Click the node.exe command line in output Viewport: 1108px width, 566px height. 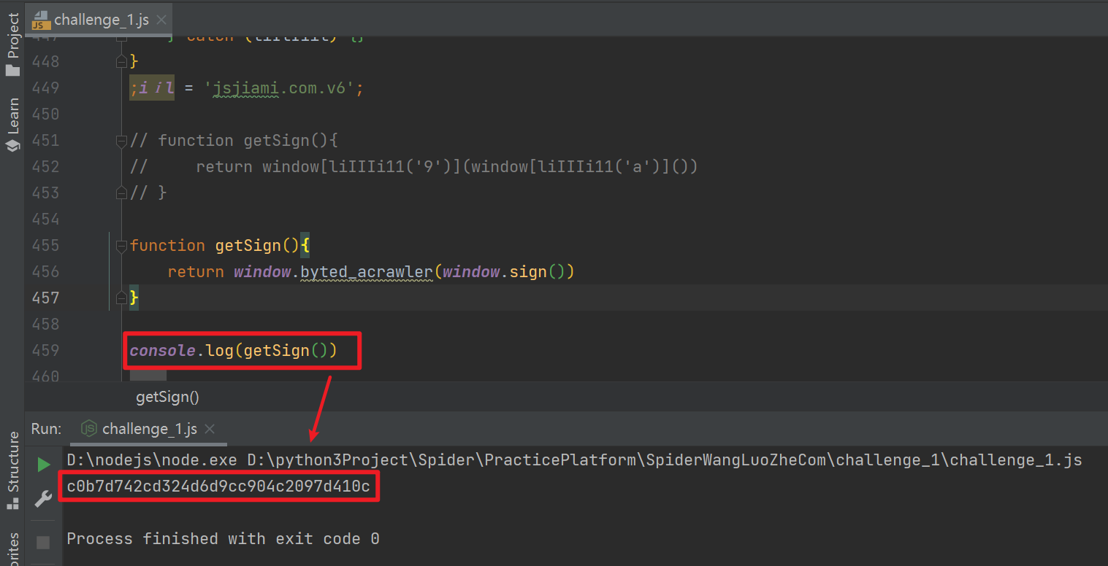[574, 460]
